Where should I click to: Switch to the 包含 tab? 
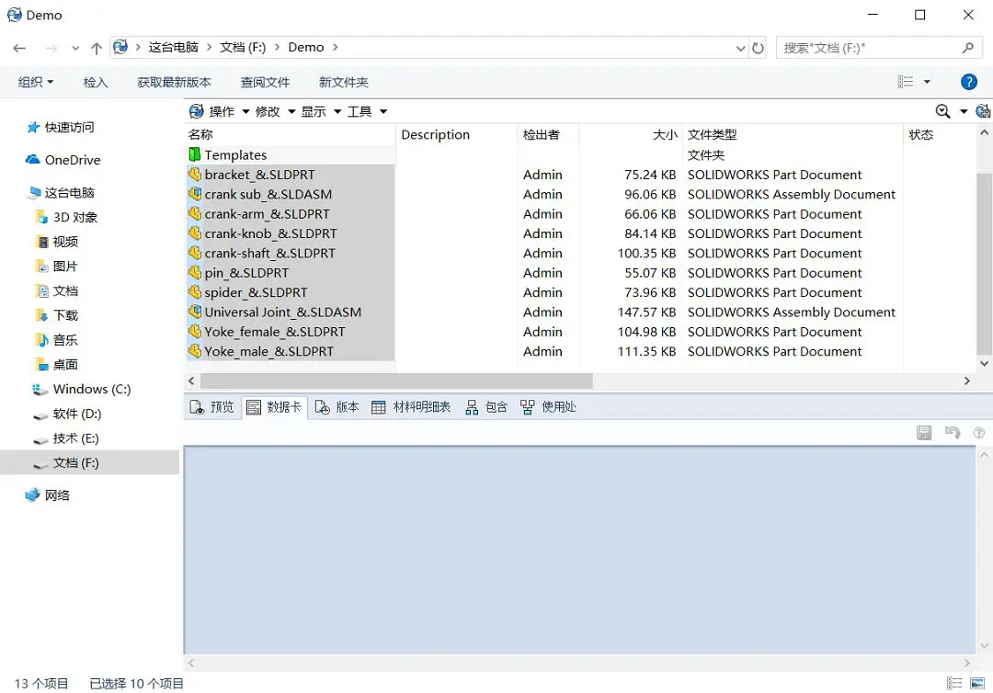click(x=486, y=407)
